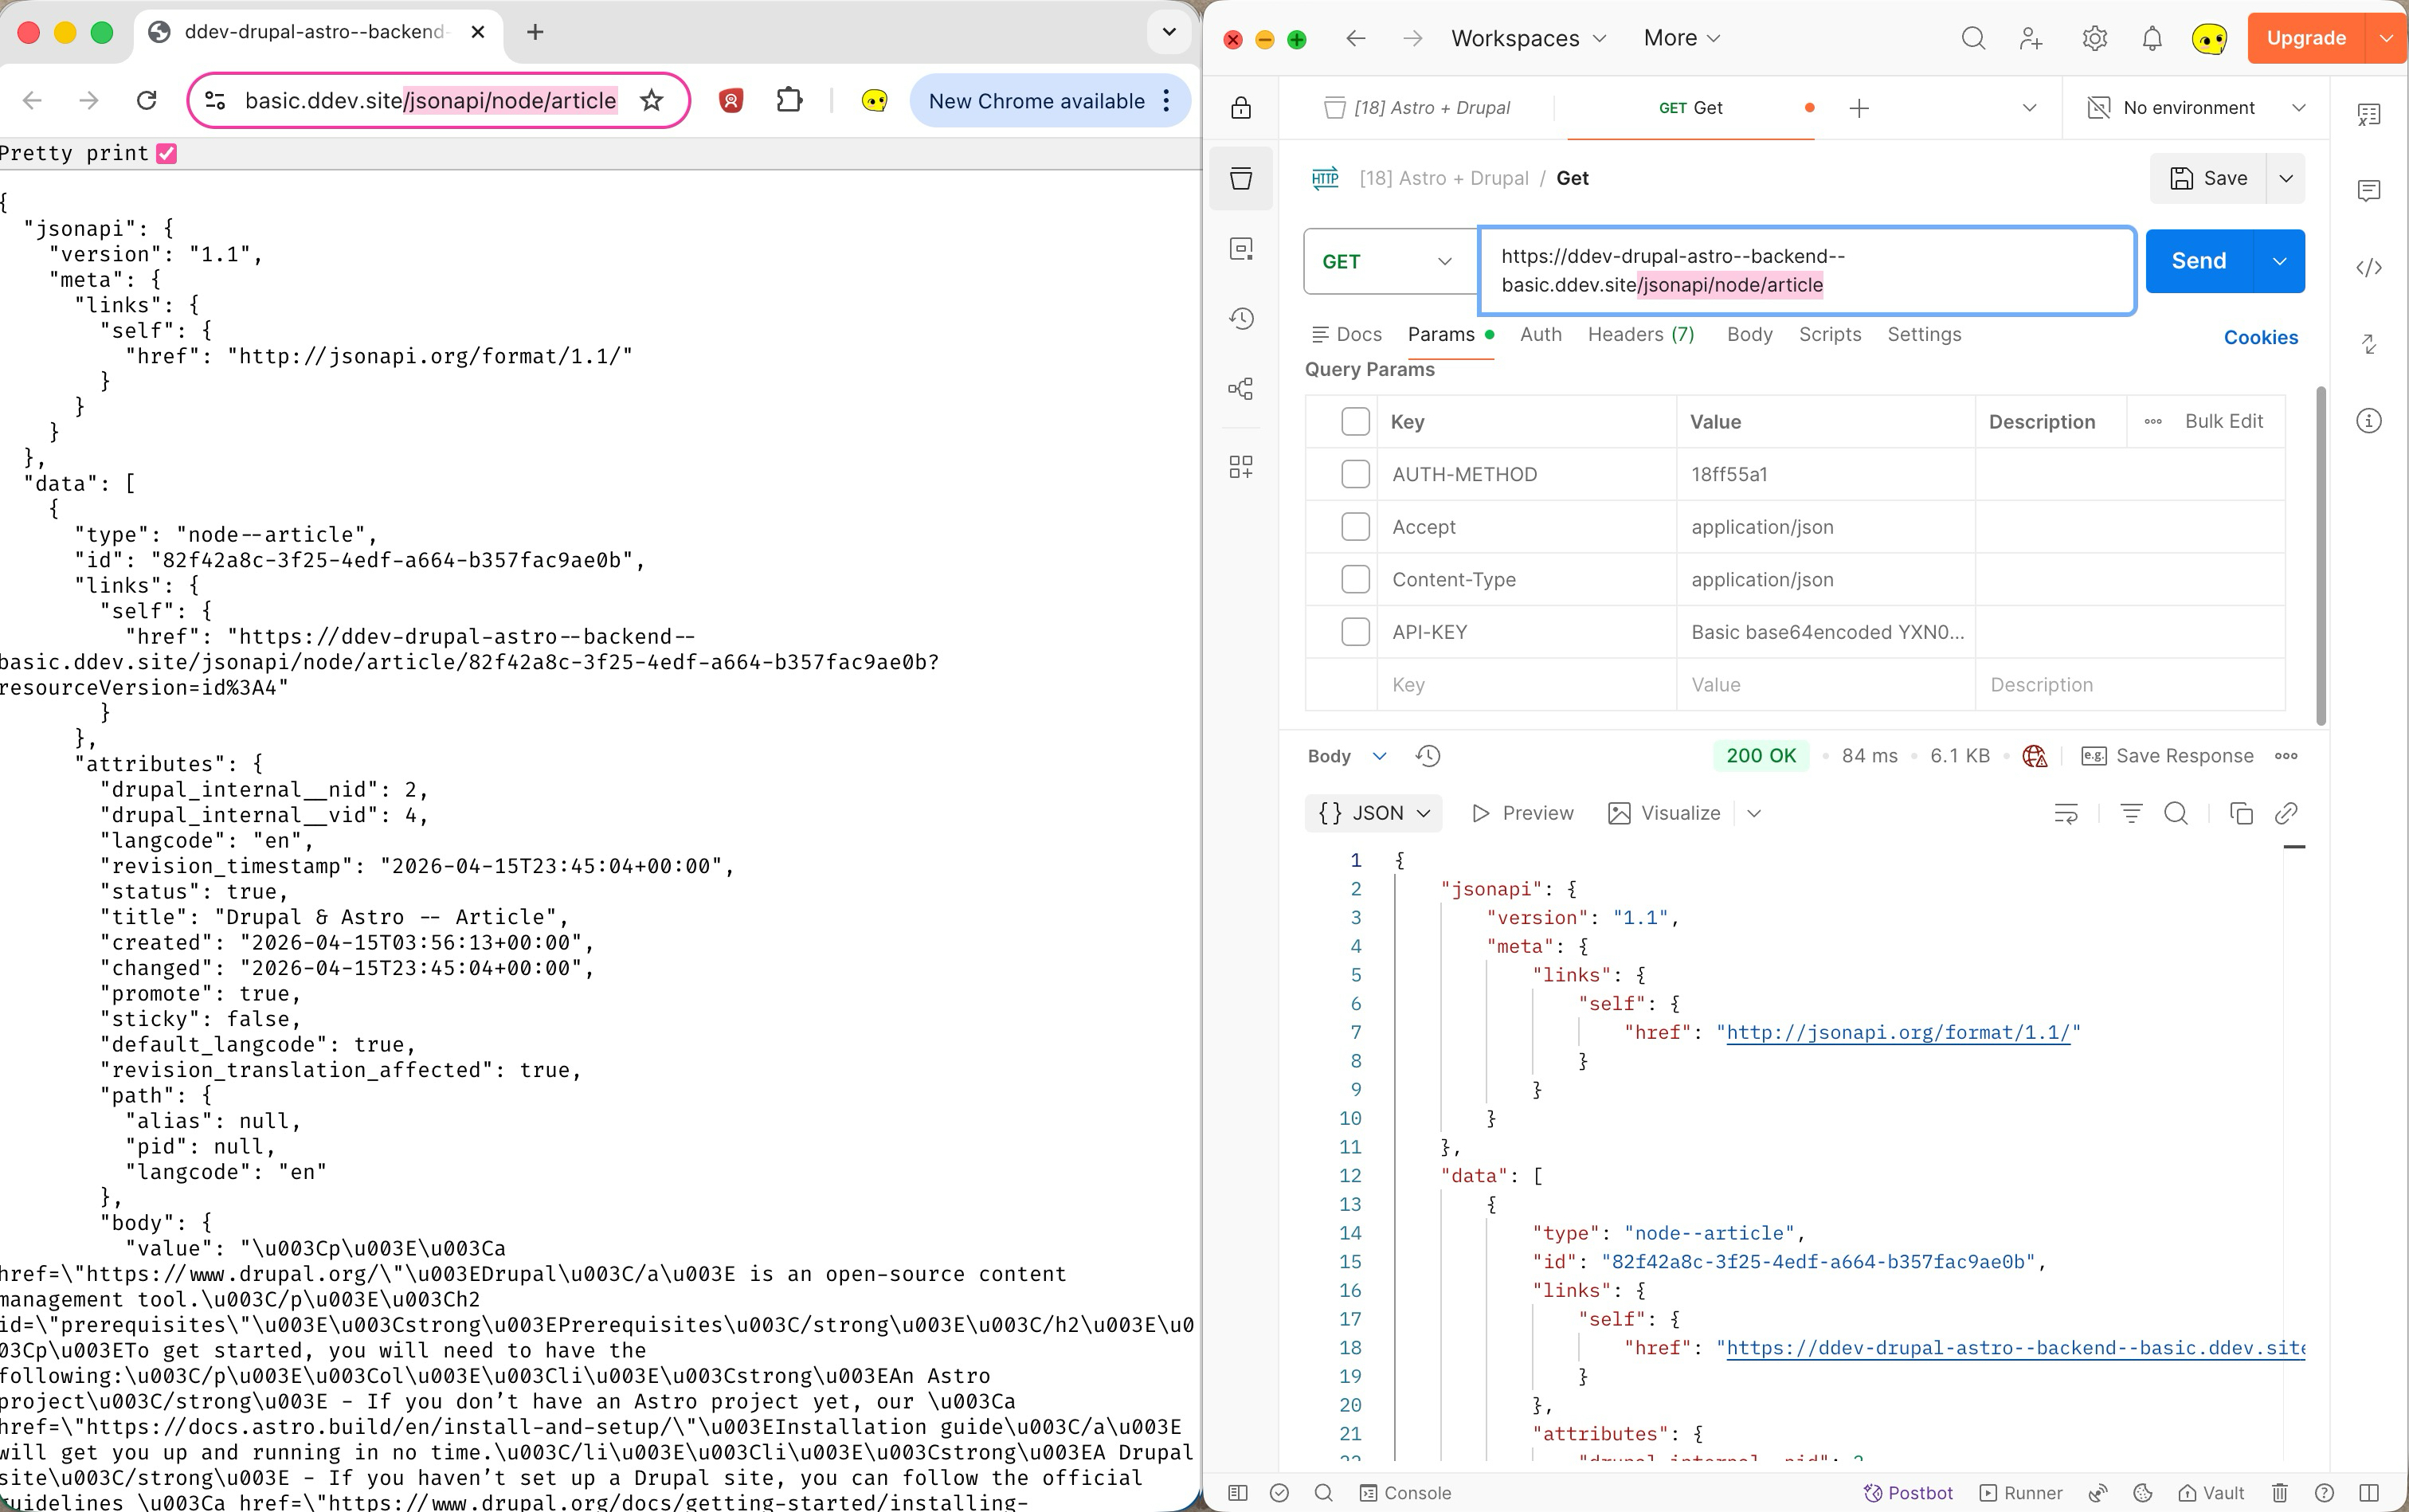Open the History icon in Postman sidebar
The image size is (2409, 1512).
[1241, 319]
